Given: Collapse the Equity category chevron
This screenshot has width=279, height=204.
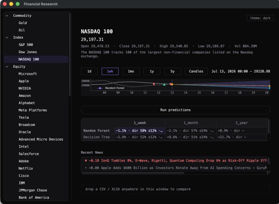Looking at the screenshot, I should [x=7, y=67].
